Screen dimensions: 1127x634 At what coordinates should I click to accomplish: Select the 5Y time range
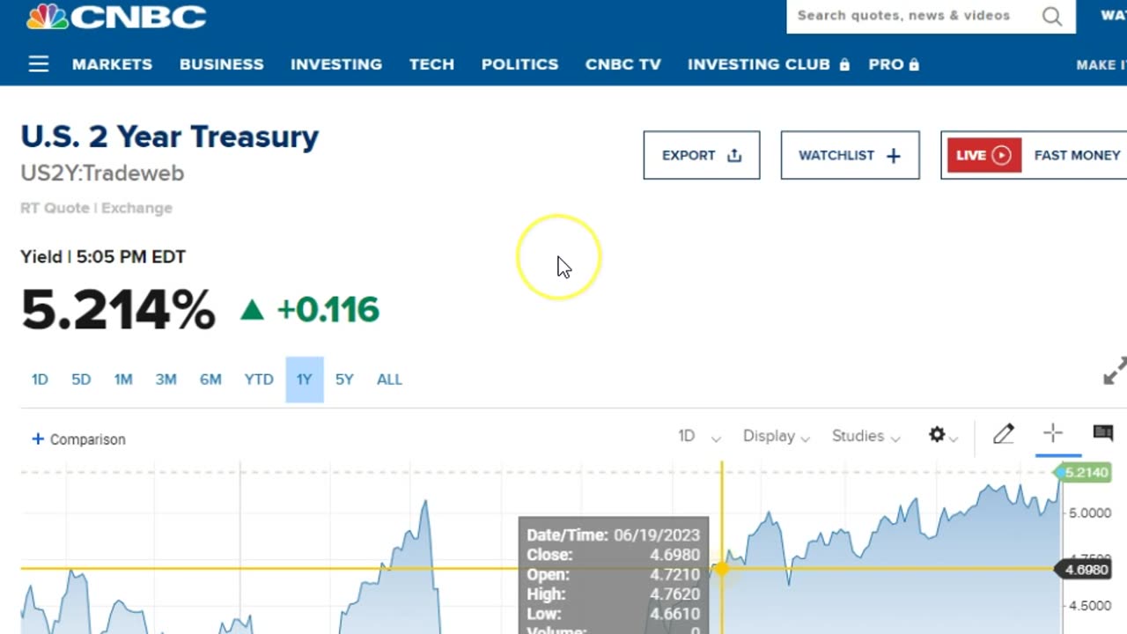coord(344,380)
